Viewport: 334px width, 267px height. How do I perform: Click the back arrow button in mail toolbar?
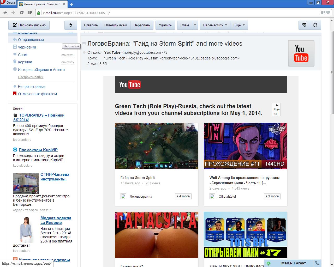71,25
